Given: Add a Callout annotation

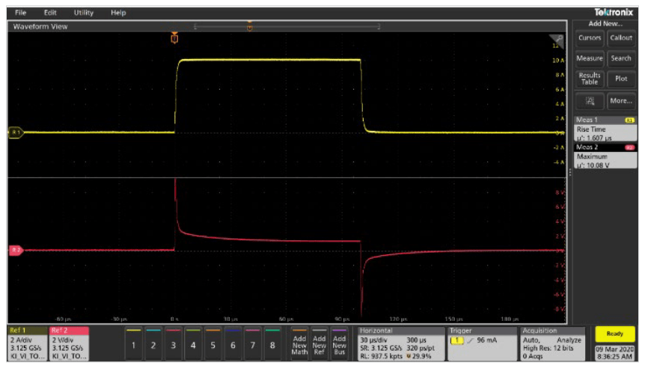Looking at the screenshot, I should point(621,38).
